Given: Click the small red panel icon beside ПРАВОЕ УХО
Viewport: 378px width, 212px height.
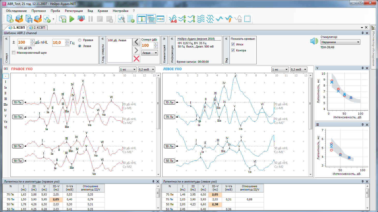Looking at the screenshot, I should [6, 69].
